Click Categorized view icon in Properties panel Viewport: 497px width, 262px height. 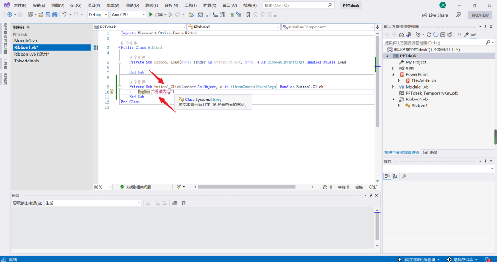point(387,176)
